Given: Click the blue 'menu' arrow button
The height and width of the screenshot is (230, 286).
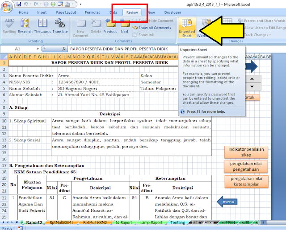Looking at the screenshot, I should (x=227, y=202).
